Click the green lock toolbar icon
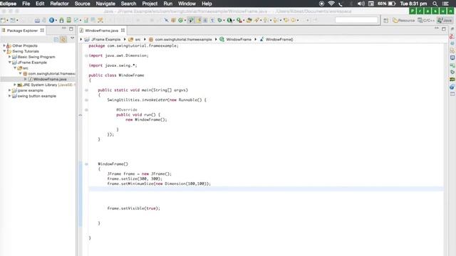This screenshot has height=256, width=456. click(61, 20)
